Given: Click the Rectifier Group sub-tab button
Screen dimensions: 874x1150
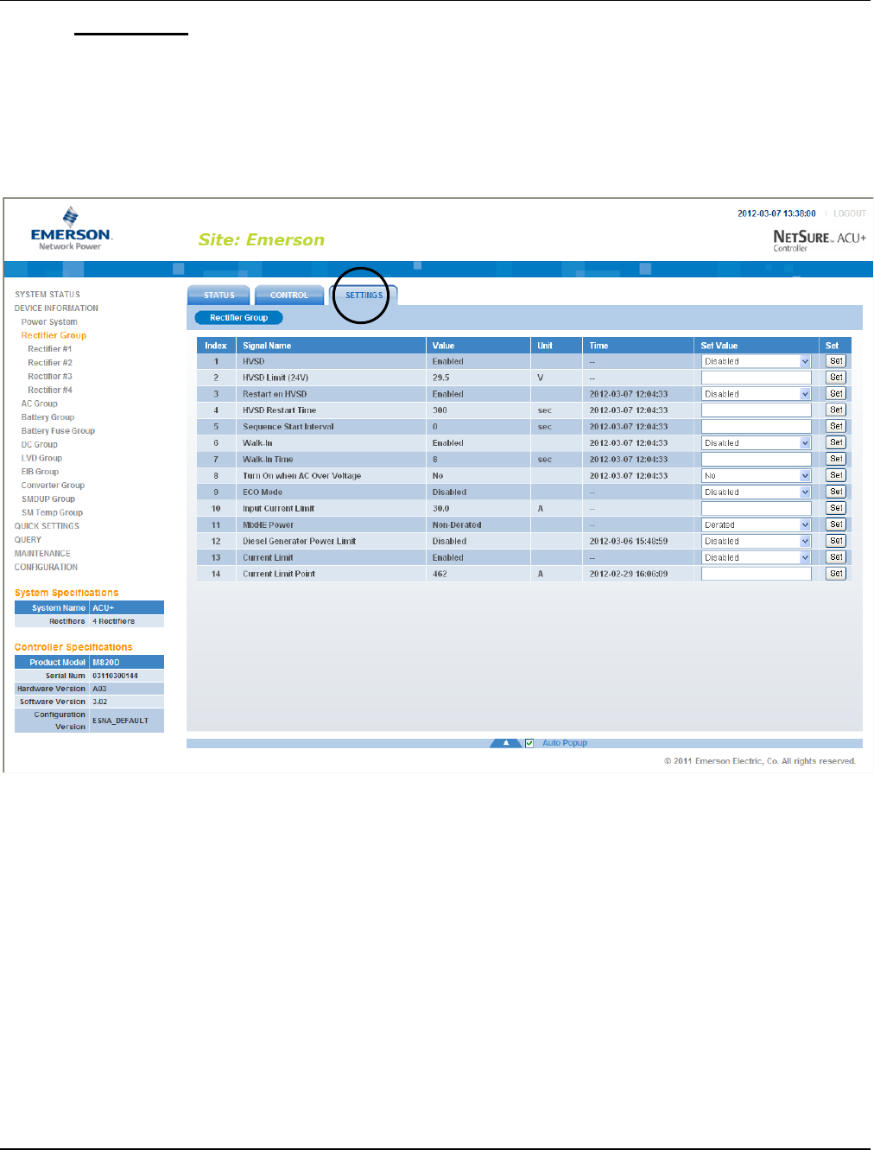Looking at the screenshot, I should click(238, 318).
